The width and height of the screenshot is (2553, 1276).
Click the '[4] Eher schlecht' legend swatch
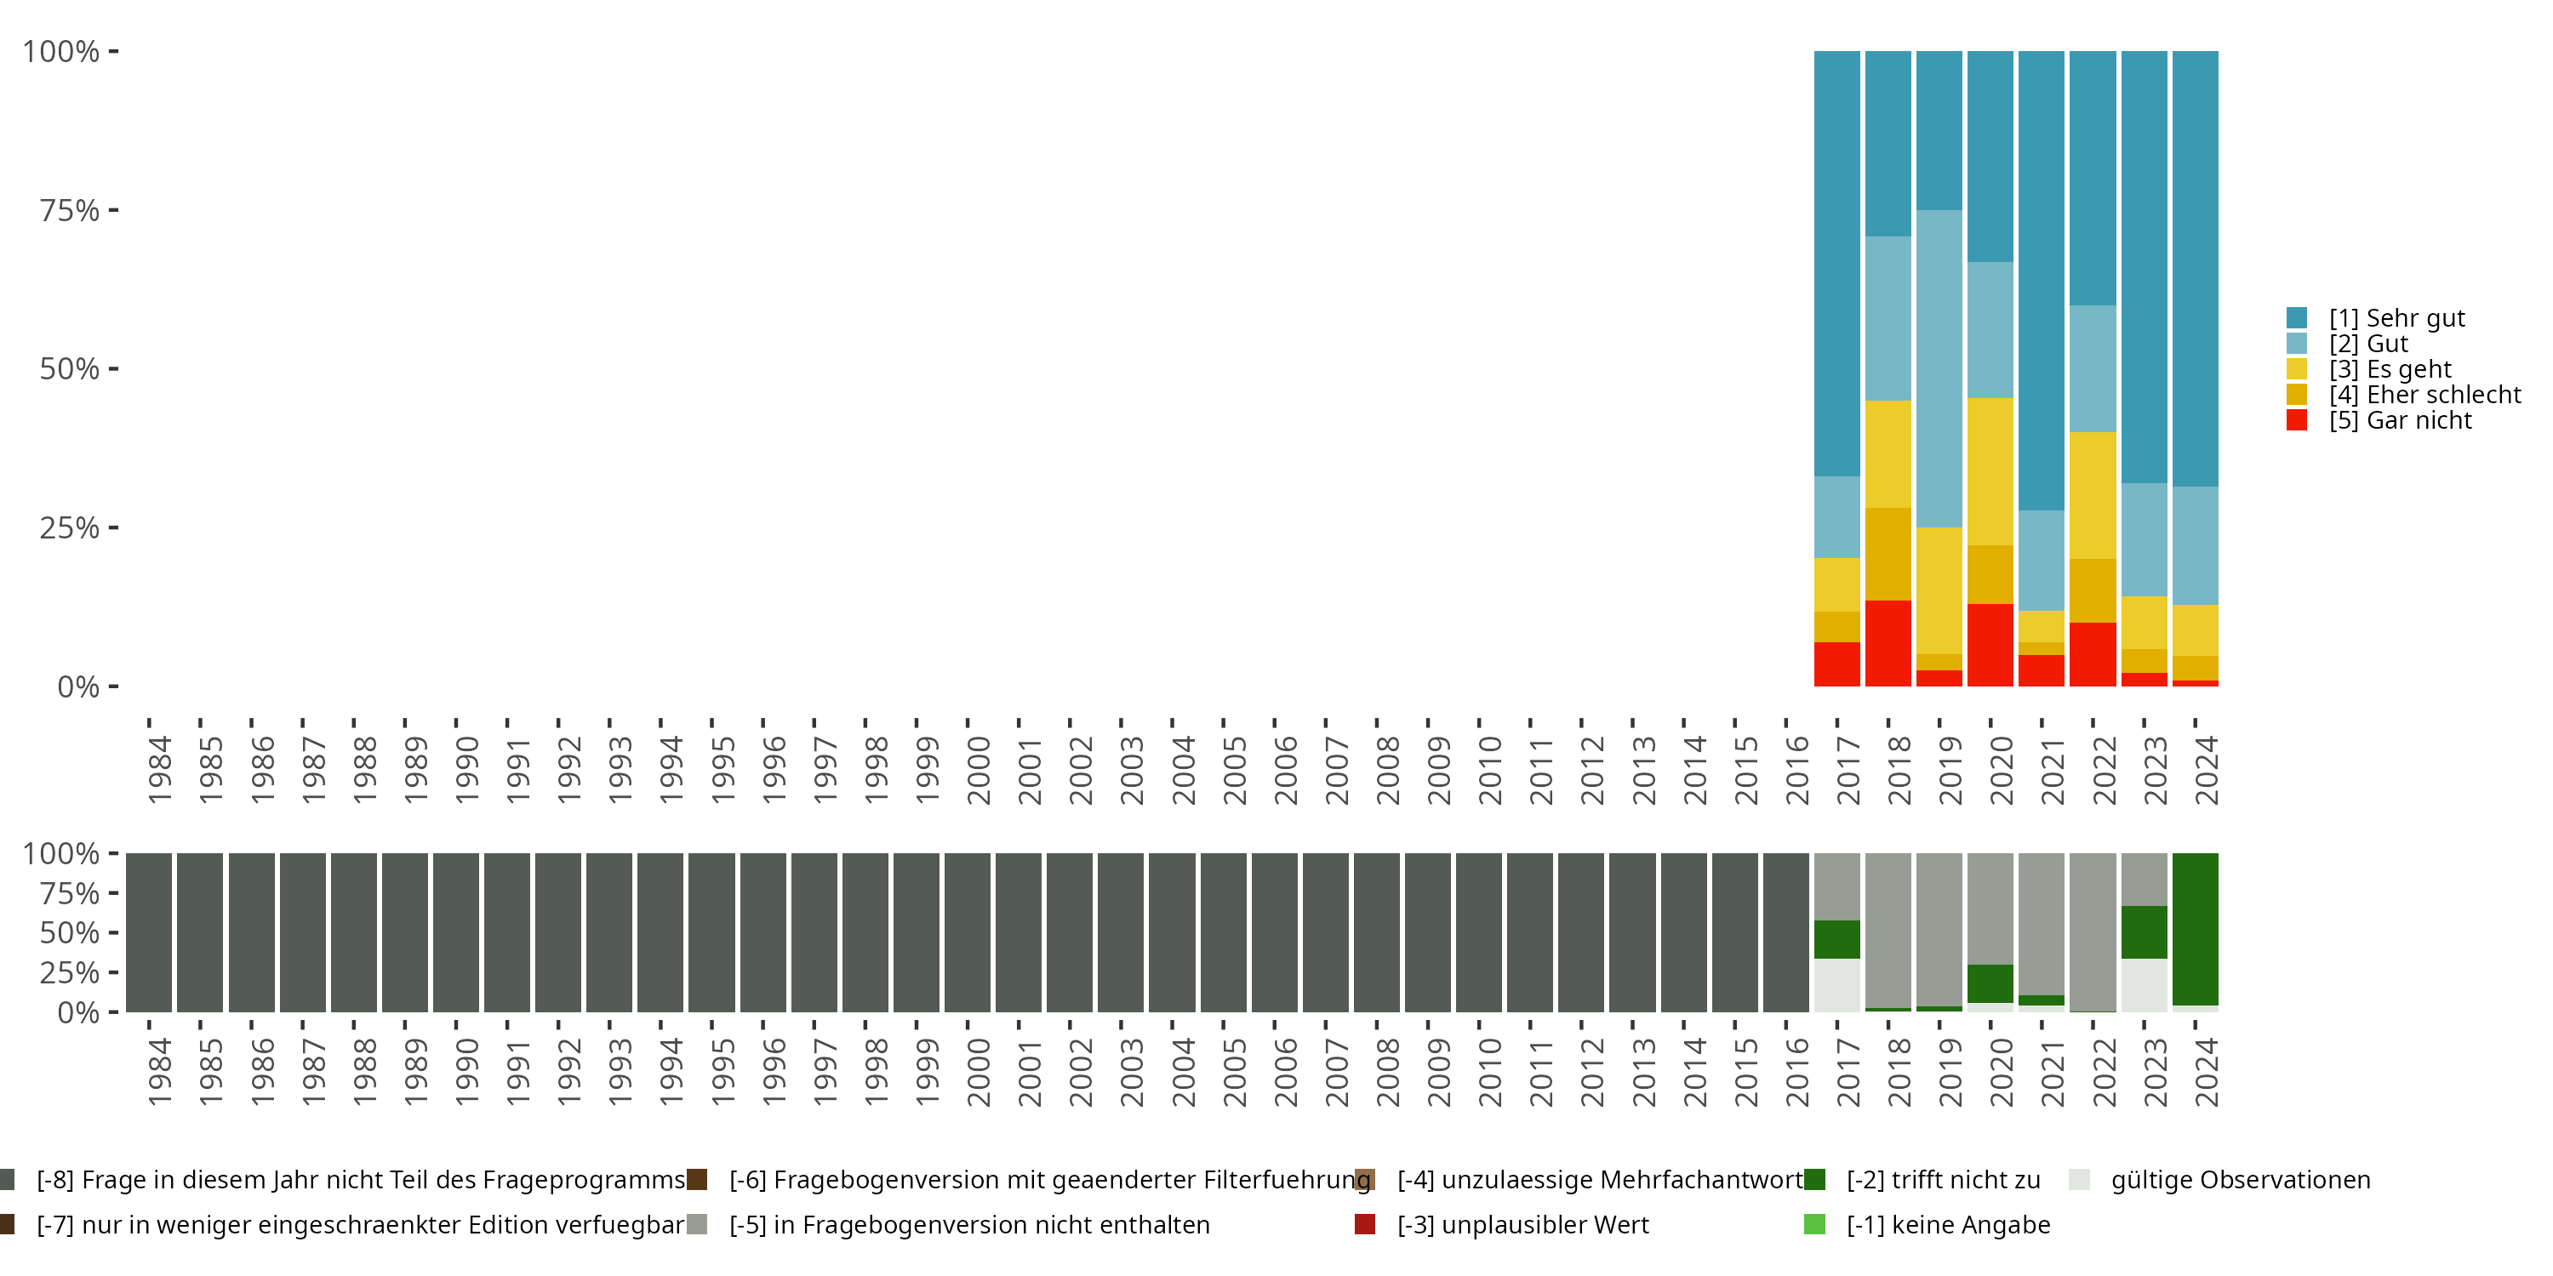[x=2296, y=395]
